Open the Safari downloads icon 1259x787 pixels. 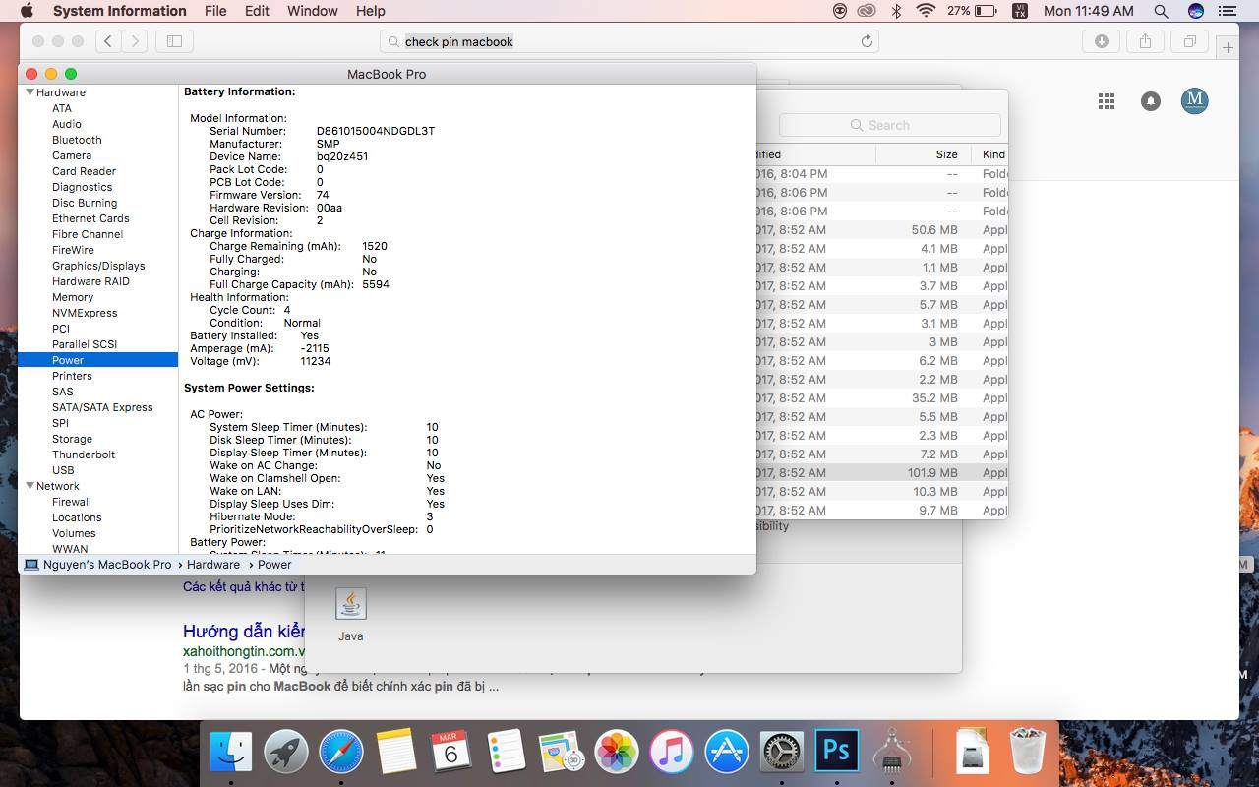(x=1101, y=41)
